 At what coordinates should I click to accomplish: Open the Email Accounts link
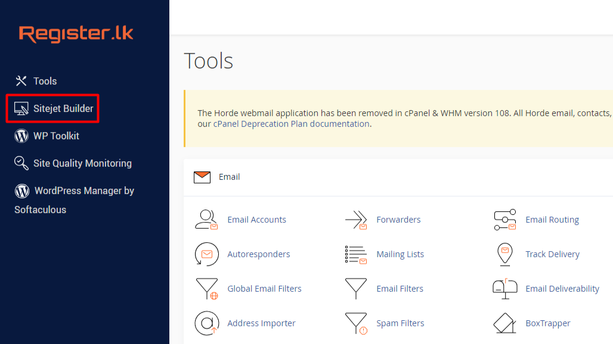[257, 220]
